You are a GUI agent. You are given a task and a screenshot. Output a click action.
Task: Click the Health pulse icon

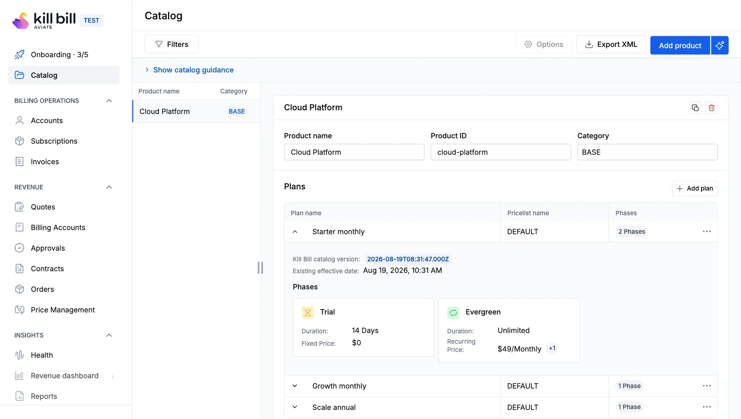click(x=19, y=355)
